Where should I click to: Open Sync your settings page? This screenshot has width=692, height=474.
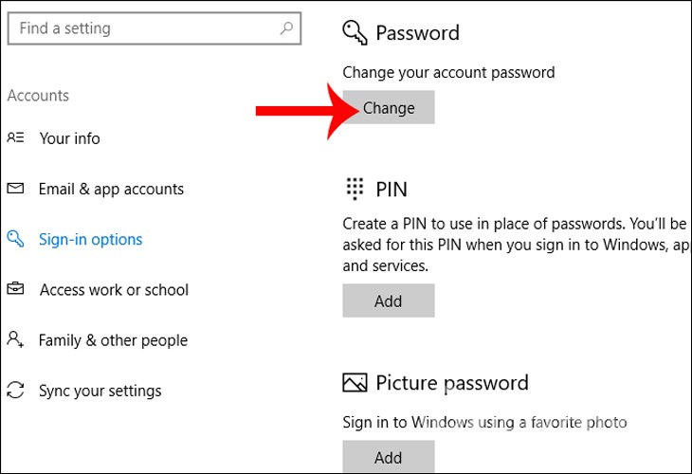(100, 390)
